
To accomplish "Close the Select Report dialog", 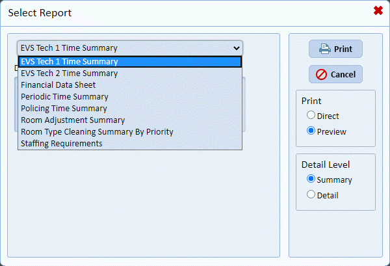I will tap(378, 11).
